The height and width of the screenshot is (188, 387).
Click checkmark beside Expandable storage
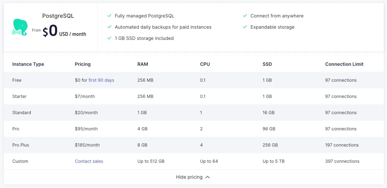click(x=245, y=27)
